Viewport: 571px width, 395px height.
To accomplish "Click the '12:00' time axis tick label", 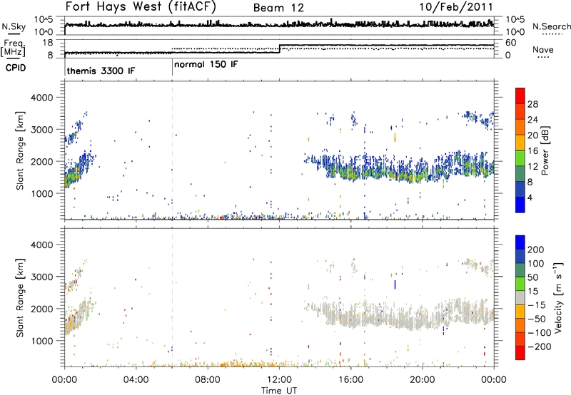I will tap(279, 380).
